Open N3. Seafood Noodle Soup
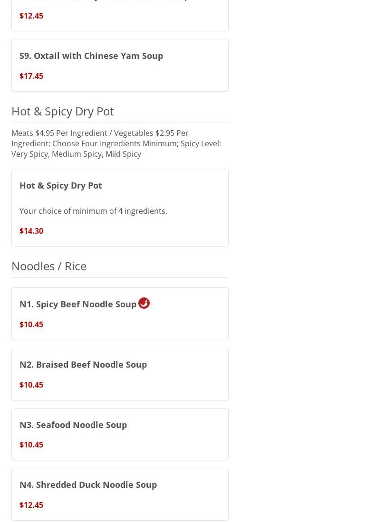Image resolution: width=366 pixels, height=523 pixels. click(73, 425)
